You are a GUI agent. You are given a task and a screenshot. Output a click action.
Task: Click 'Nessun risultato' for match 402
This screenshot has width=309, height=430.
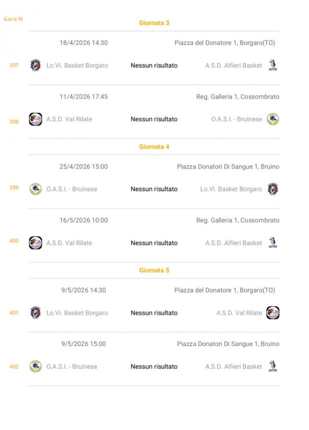pyautogui.click(x=154, y=367)
